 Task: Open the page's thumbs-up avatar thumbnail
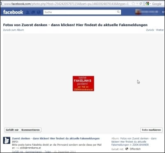click(x=7, y=140)
